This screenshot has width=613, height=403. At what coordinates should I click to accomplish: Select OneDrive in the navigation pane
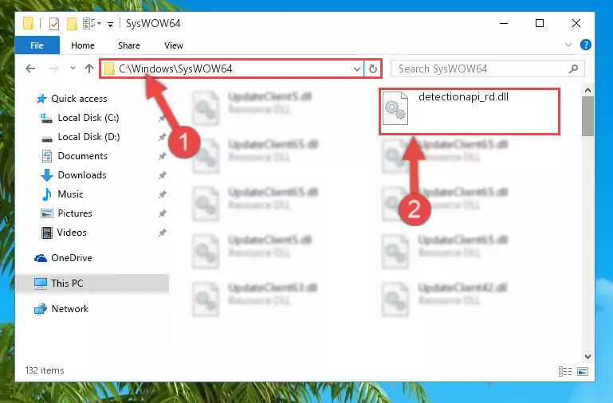pos(72,258)
